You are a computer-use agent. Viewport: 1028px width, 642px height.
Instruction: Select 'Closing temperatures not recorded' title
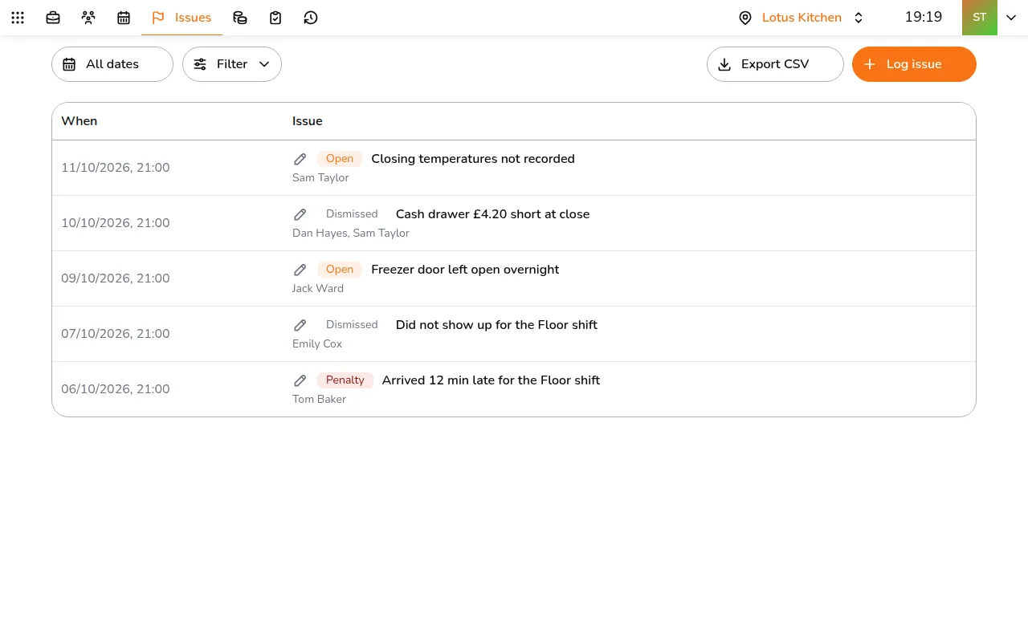pos(473,159)
